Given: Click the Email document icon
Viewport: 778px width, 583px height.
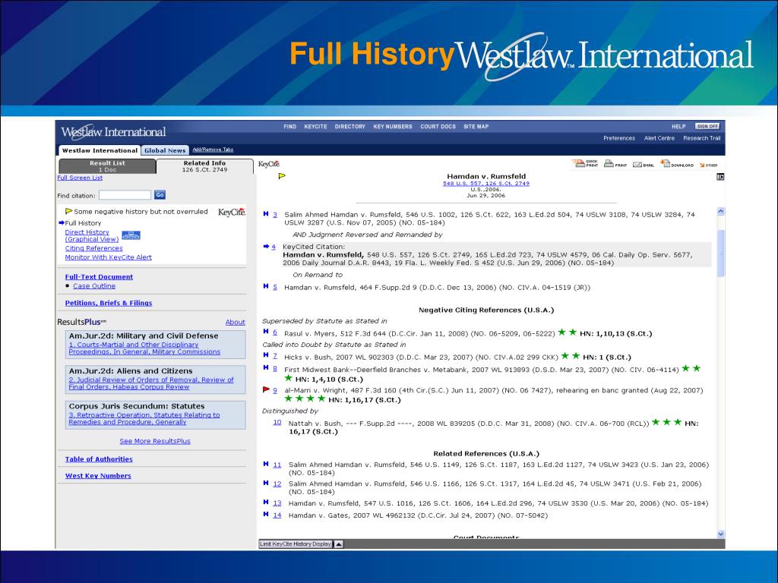Looking at the screenshot, I should [643, 165].
